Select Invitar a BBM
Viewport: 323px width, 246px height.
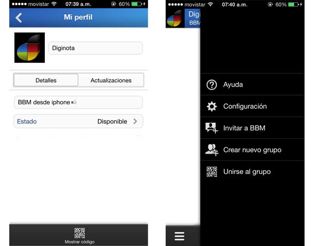[x=252, y=128]
